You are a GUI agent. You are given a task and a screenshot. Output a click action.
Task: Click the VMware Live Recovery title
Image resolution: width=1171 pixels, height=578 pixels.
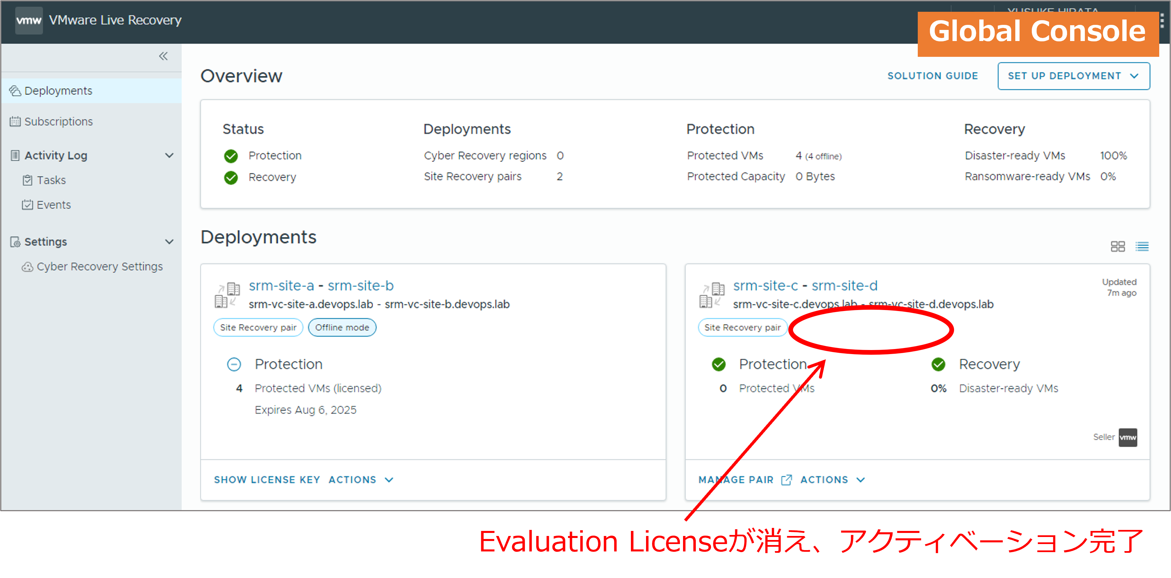[115, 21]
